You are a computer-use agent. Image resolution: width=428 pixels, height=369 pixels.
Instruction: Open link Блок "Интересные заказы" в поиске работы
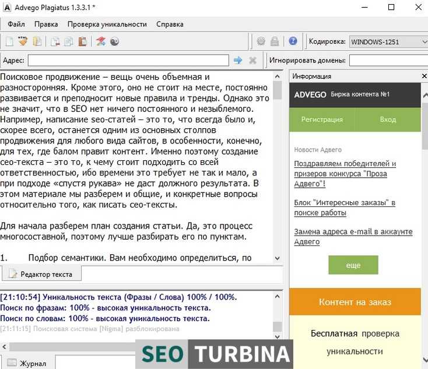click(x=345, y=208)
